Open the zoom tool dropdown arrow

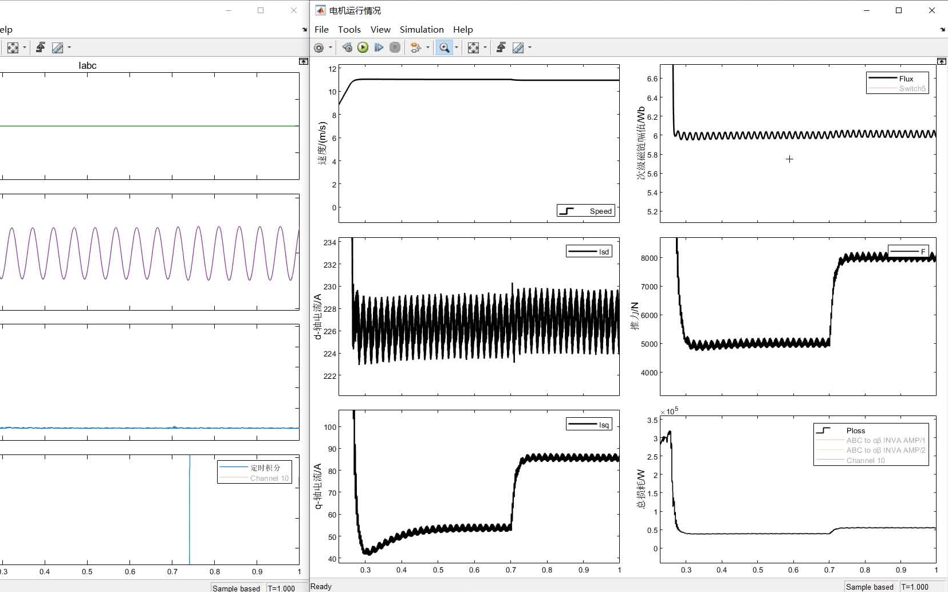[456, 48]
